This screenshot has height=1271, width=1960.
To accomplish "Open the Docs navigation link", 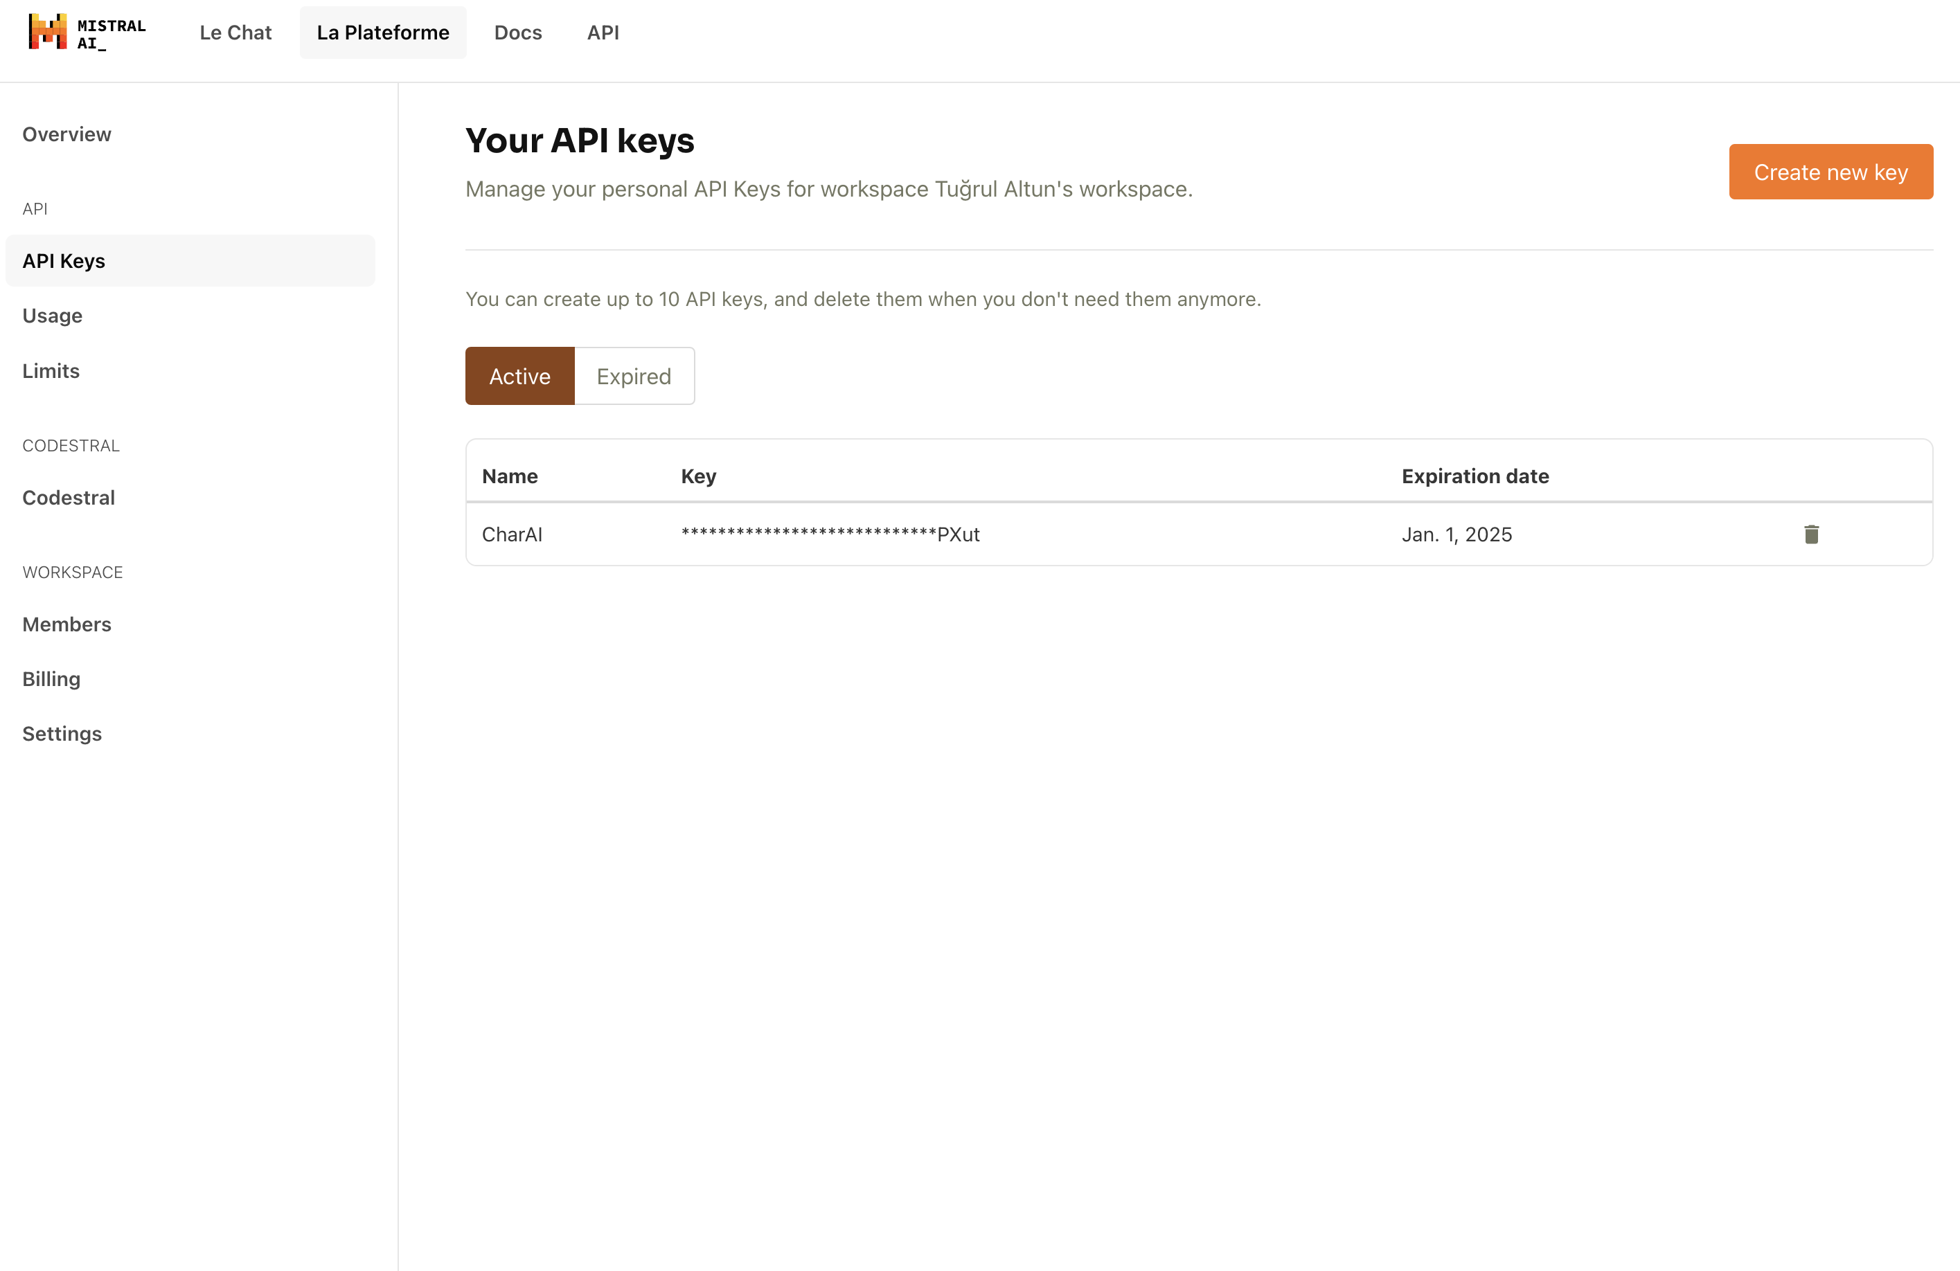I will point(517,33).
